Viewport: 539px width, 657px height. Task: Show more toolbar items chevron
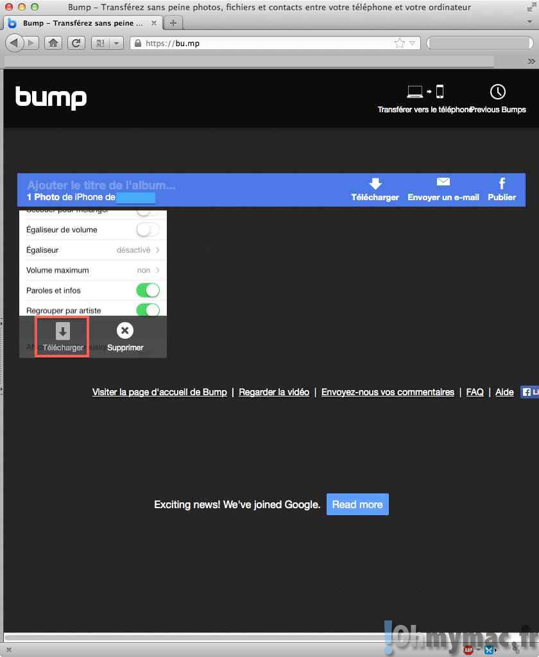(531, 61)
